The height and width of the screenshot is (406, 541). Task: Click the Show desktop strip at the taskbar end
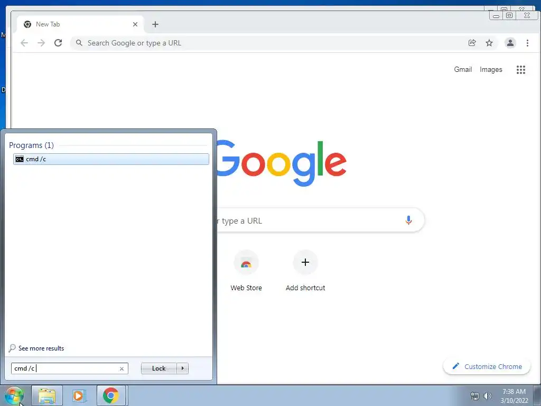coord(537,395)
